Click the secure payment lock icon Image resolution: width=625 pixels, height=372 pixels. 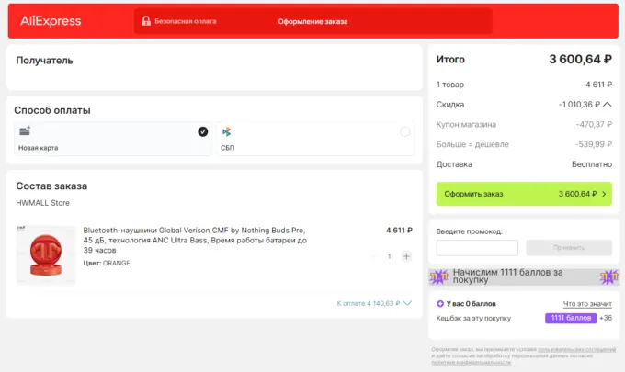pos(145,21)
